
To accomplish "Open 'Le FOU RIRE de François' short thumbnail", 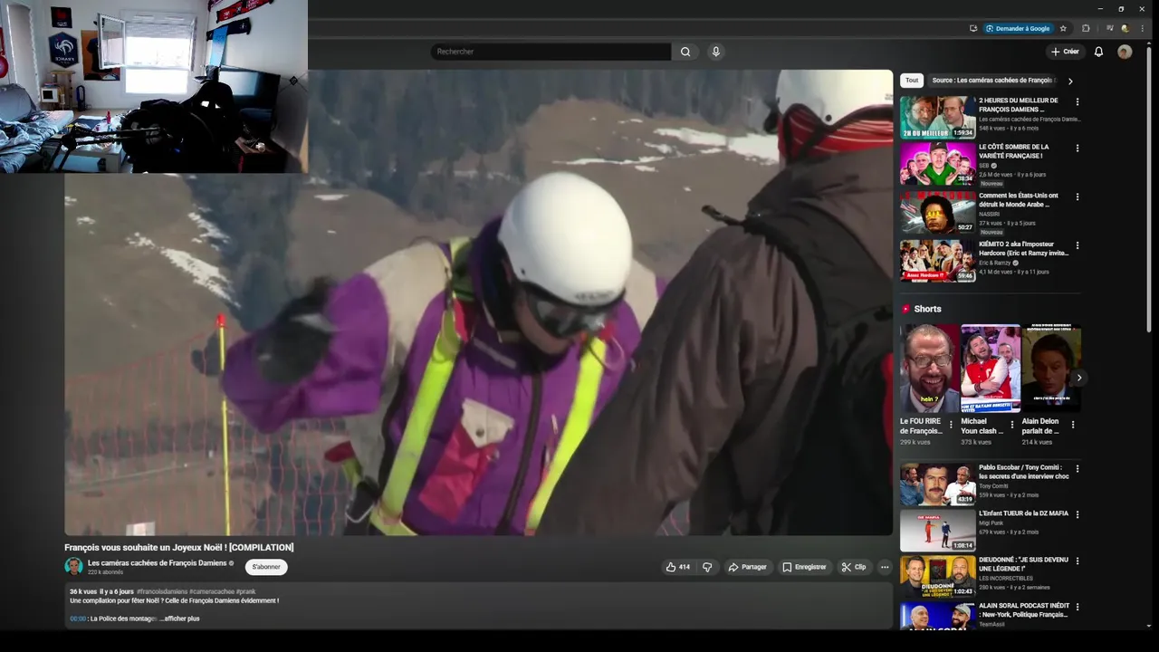I will point(929,369).
